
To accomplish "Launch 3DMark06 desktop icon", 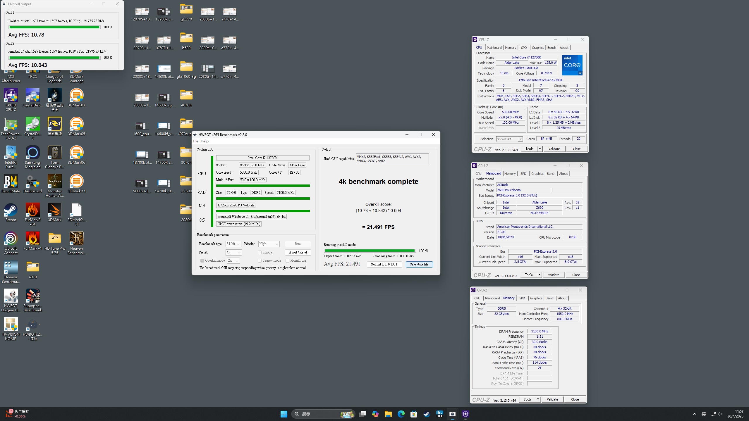I will coord(76,155).
